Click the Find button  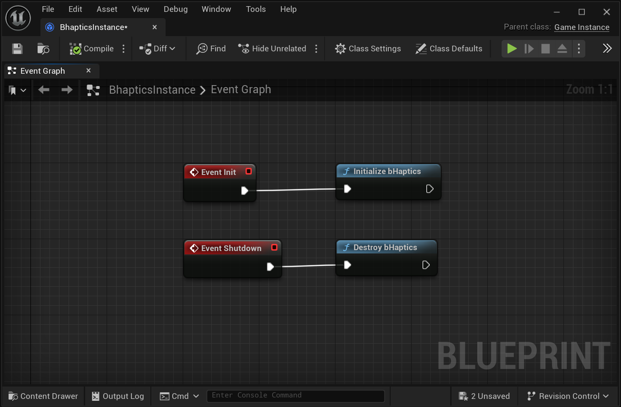pos(211,48)
